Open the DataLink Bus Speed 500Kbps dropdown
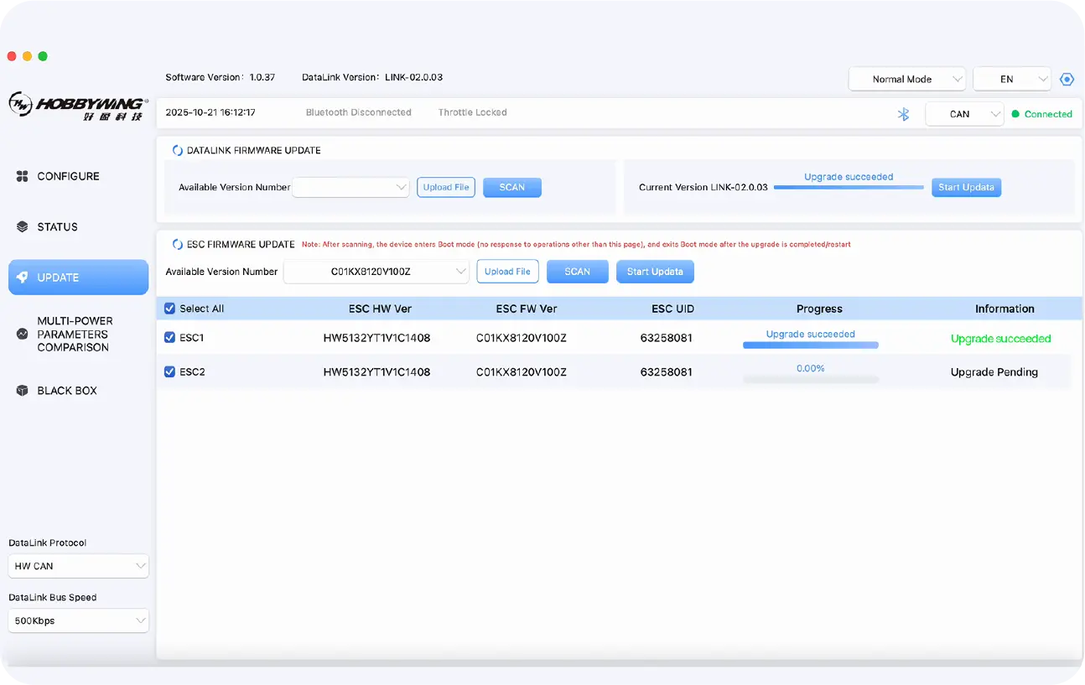Image resolution: width=1085 pixels, height=685 pixels. click(78, 621)
